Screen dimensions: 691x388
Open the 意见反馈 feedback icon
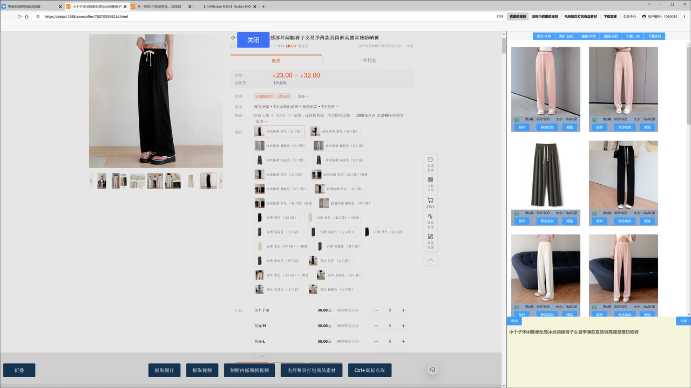pyautogui.click(x=430, y=240)
